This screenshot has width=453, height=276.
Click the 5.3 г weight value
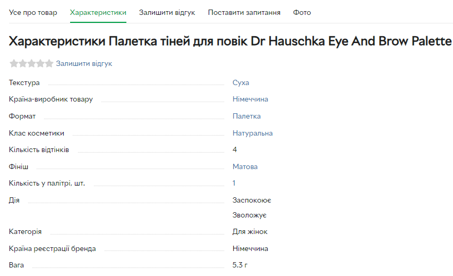241,265
